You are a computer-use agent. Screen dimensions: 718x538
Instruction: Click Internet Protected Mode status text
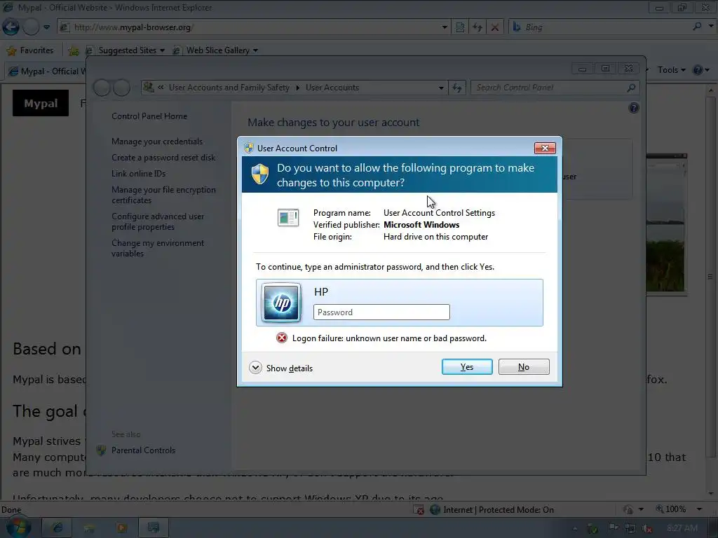point(499,510)
